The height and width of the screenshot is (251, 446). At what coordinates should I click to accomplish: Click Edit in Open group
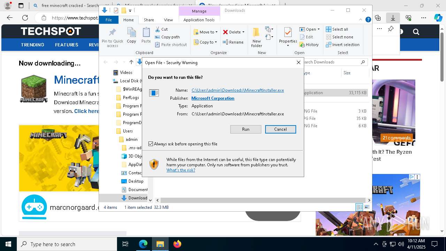(306, 37)
